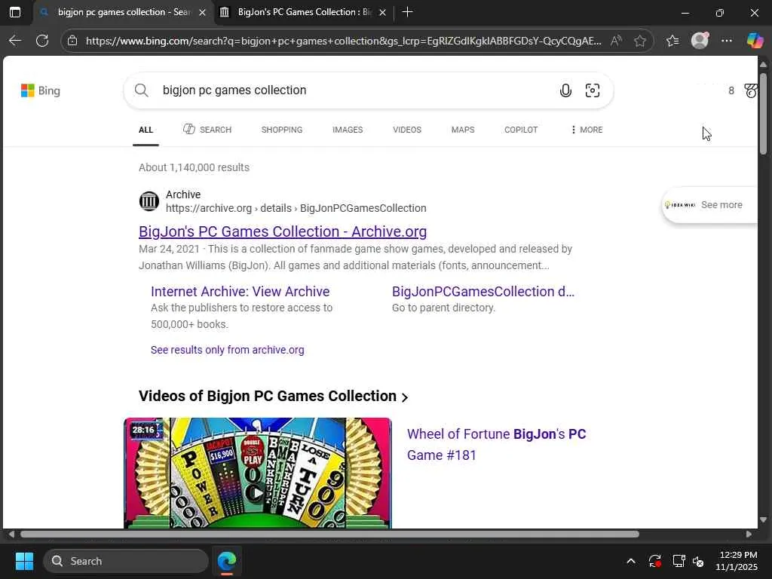Open a new tab with the plus button
This screenshot has width=772, height=579.
(407, 12)
